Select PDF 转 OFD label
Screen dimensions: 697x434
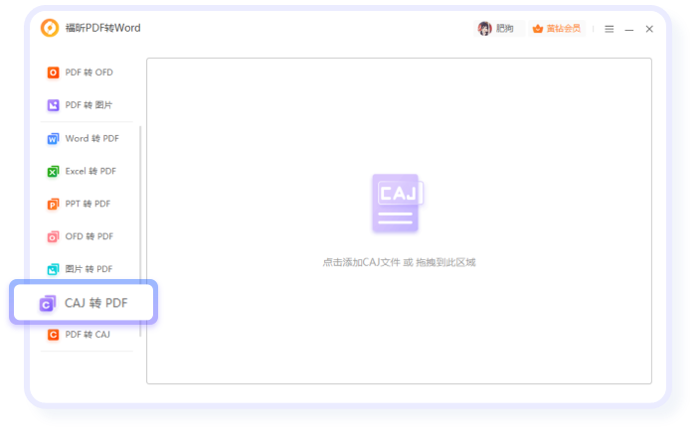point(88,72)
